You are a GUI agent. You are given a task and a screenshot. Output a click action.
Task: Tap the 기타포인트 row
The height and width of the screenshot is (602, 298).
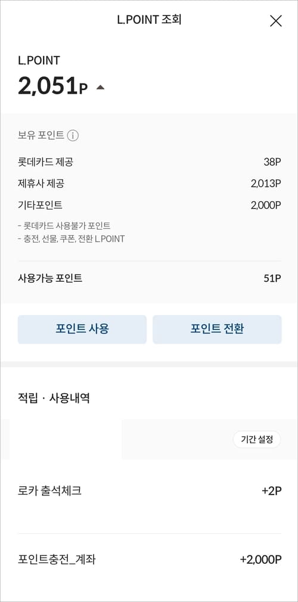tap(150, 205)
